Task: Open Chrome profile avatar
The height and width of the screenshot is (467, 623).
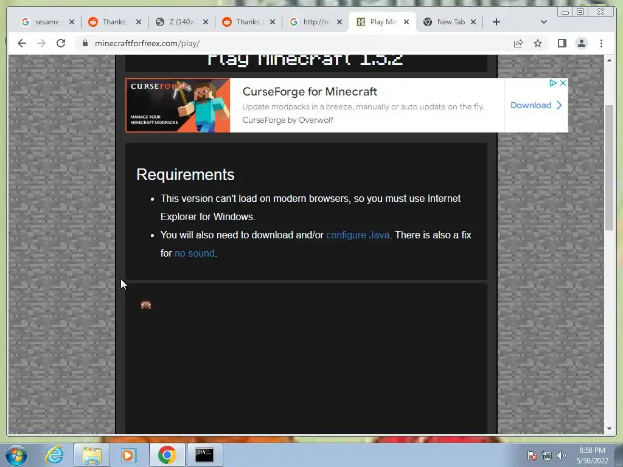Action: [581, 43]
